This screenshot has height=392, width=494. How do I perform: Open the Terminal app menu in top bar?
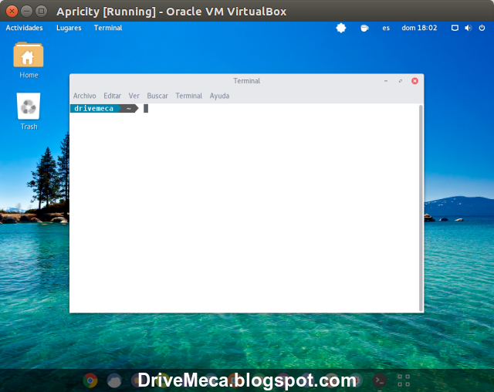click(x=108, y=28)
